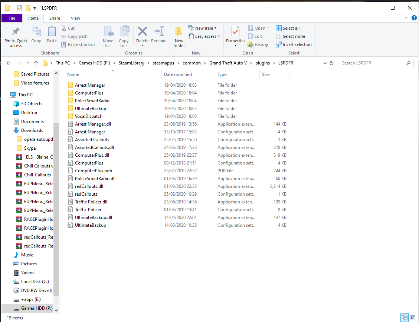Choose Copy path in Clipboard group

pyautogui.click(x=75, y=36)
